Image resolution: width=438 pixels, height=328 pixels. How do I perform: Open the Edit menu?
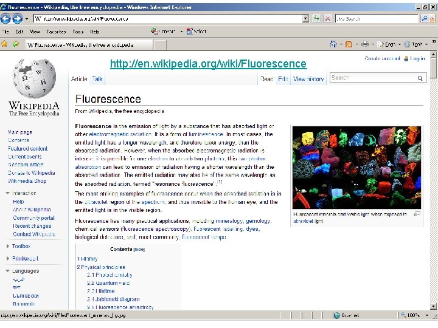point(19,32)
